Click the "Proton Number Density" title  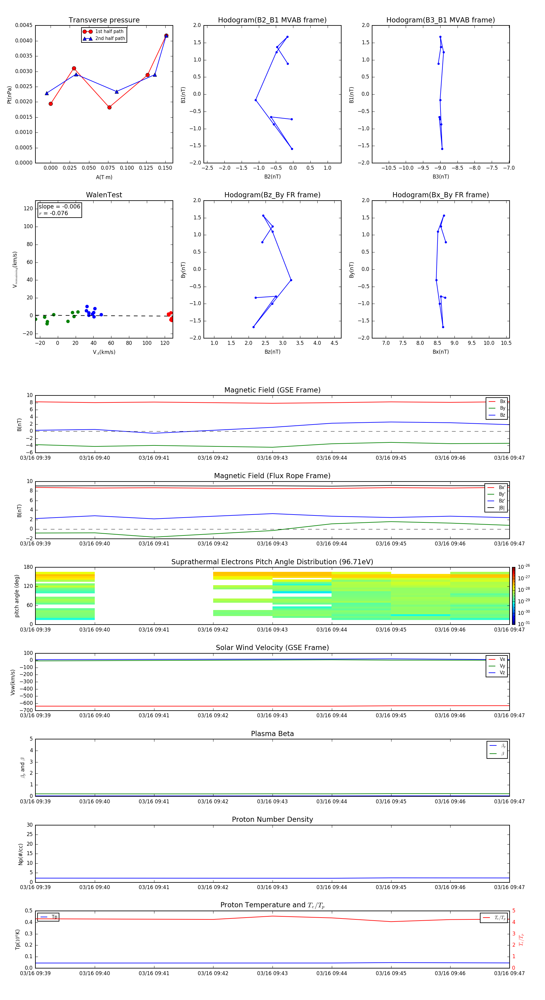272,819
